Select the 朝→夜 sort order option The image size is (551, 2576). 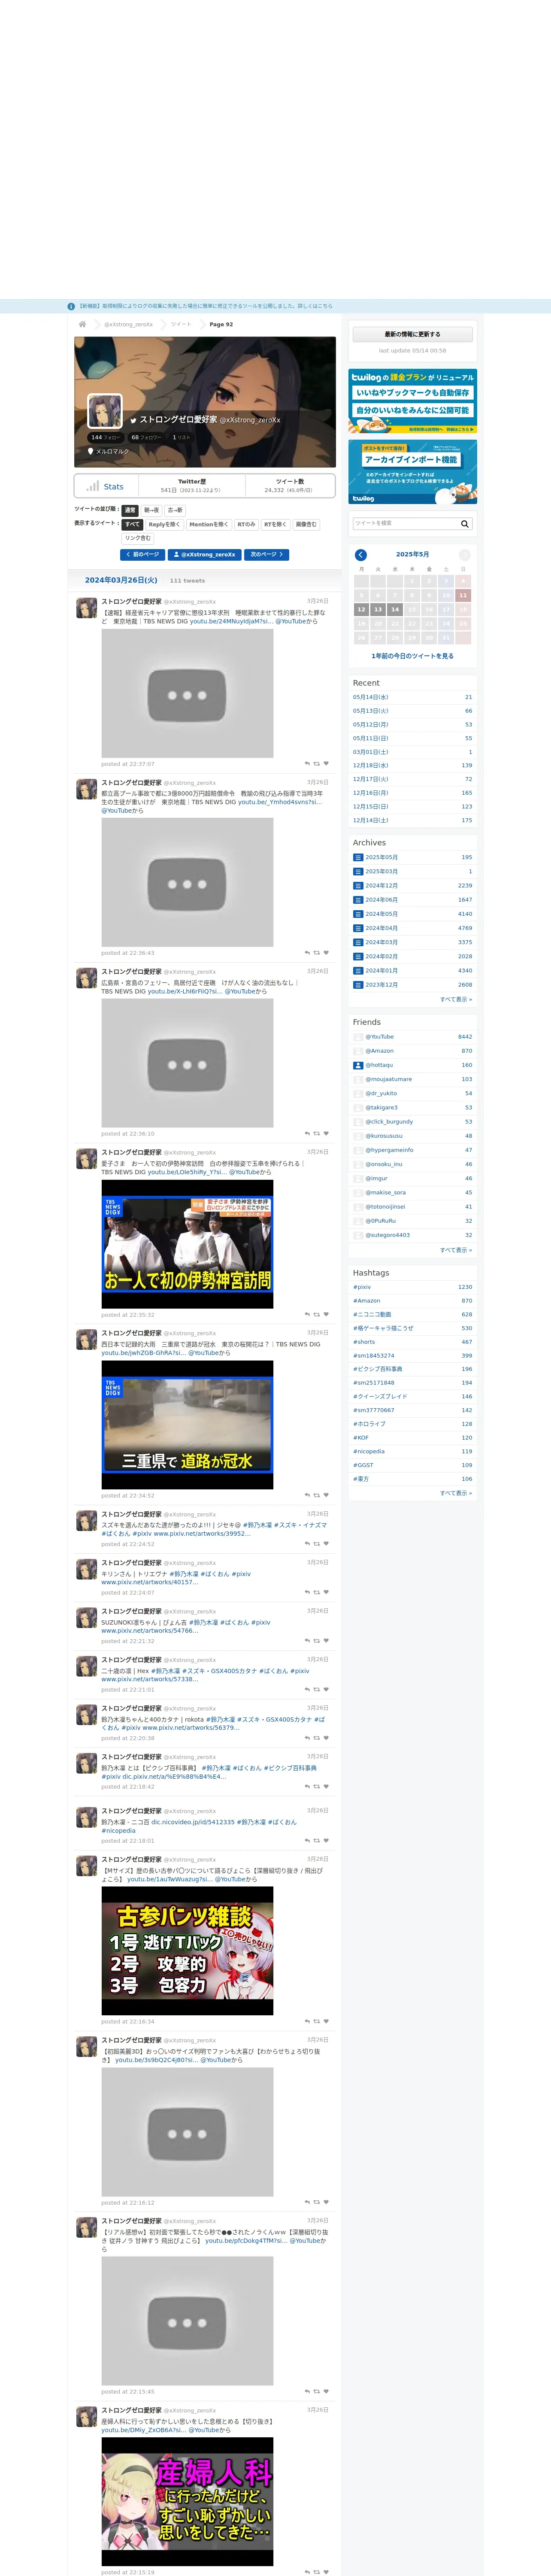(151, 510)
